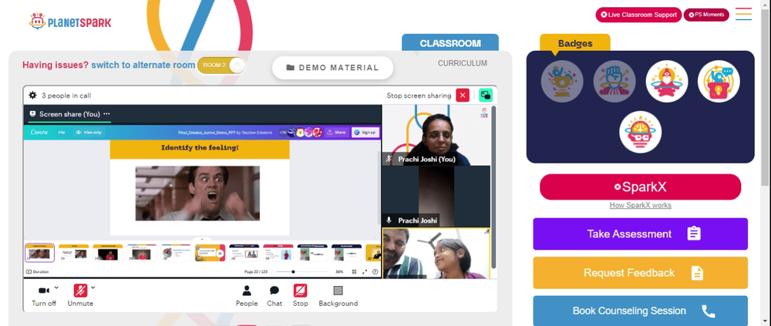Select the highlighted bottom participant video tile
The height and width of the screenshot is (326, 771).
point(436,254)
